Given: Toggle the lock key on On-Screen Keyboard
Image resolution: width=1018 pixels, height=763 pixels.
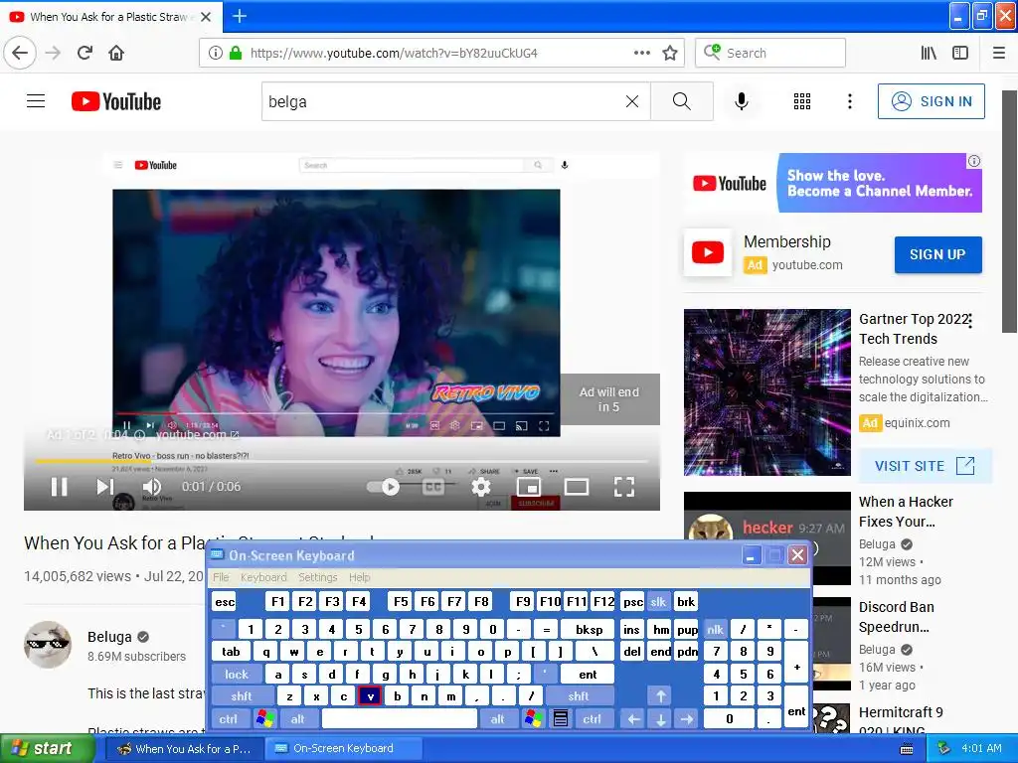Looking at the screenshot, I should click(237, 675).
